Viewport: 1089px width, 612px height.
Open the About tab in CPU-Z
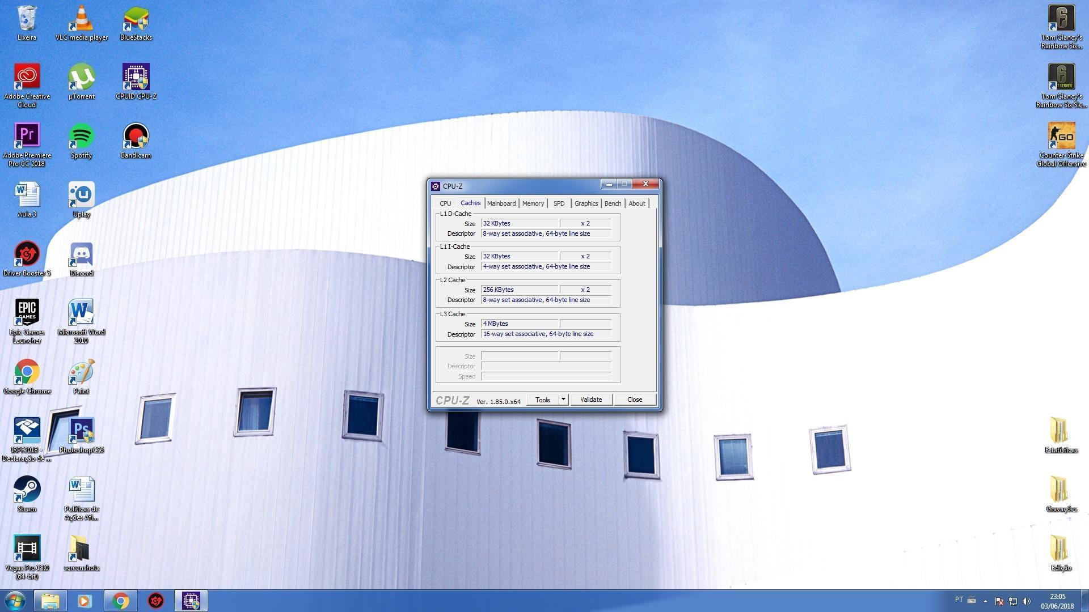(x=636, y=203)
